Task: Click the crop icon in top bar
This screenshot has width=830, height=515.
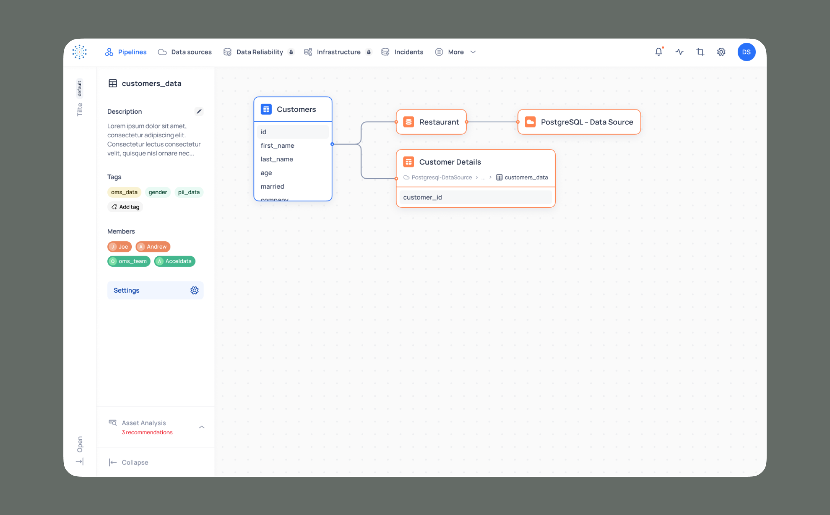Action: (x=701, y=52)
